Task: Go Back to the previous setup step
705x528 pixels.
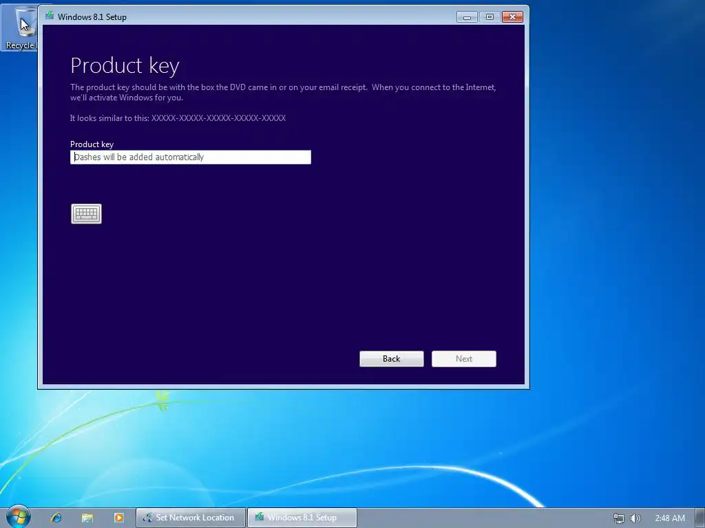Action: [x=392, y=359]
